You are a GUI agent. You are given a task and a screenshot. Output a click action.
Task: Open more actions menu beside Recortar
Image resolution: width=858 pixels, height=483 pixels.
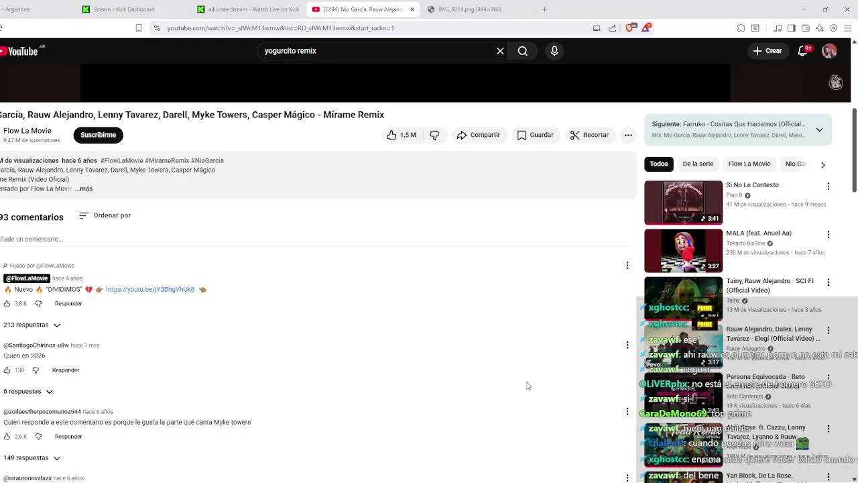[x=628, y=135]
